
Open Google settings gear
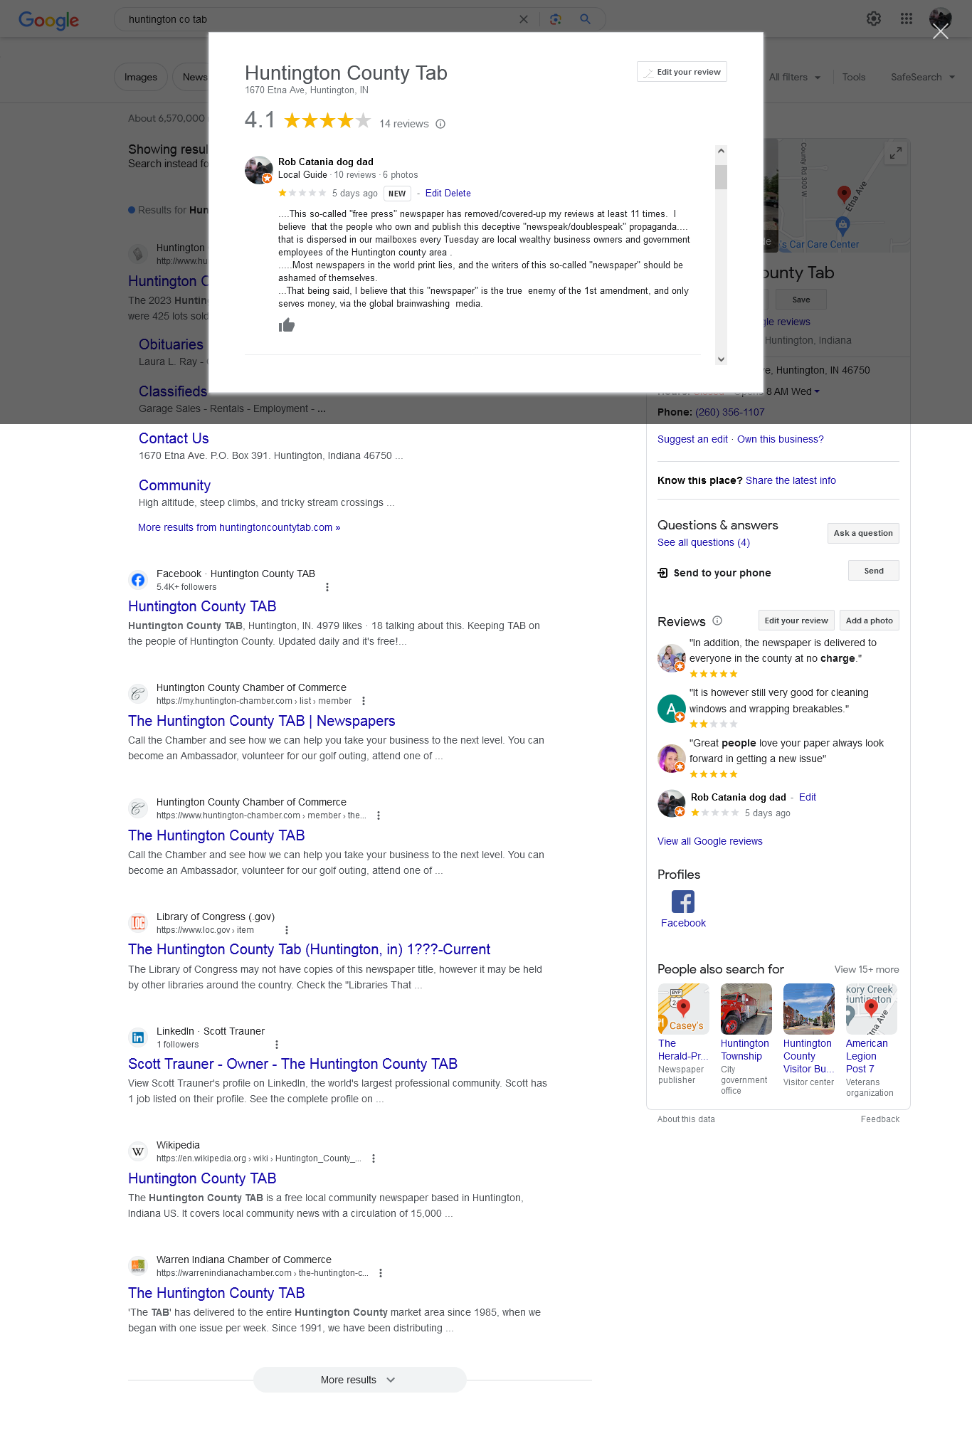874,19
